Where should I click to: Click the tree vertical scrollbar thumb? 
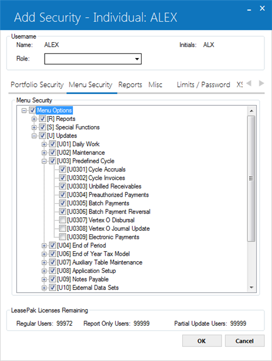pyautogui.click(x=251, y=178)
